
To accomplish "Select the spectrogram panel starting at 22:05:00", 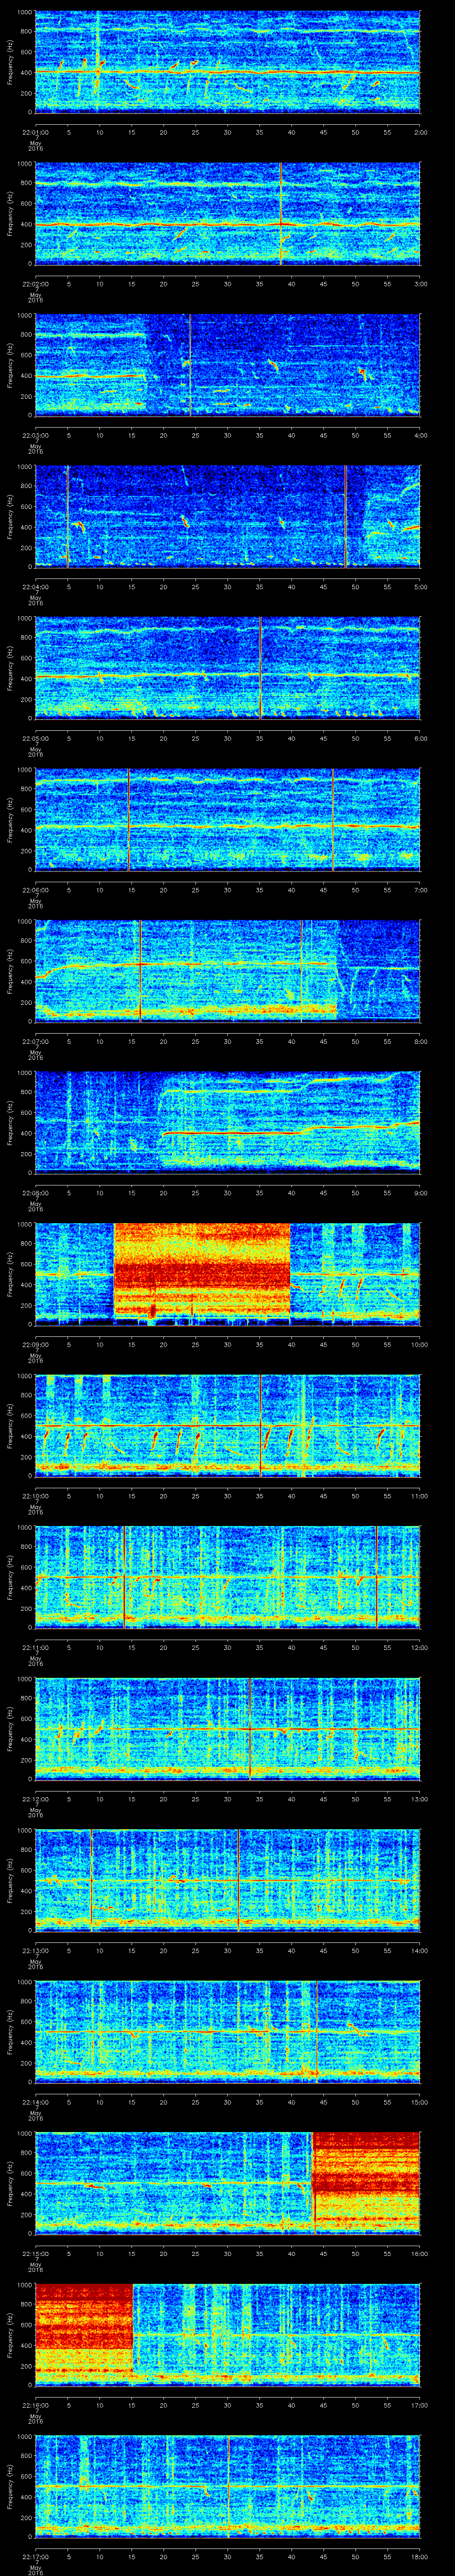I will (x=227, y=668).
